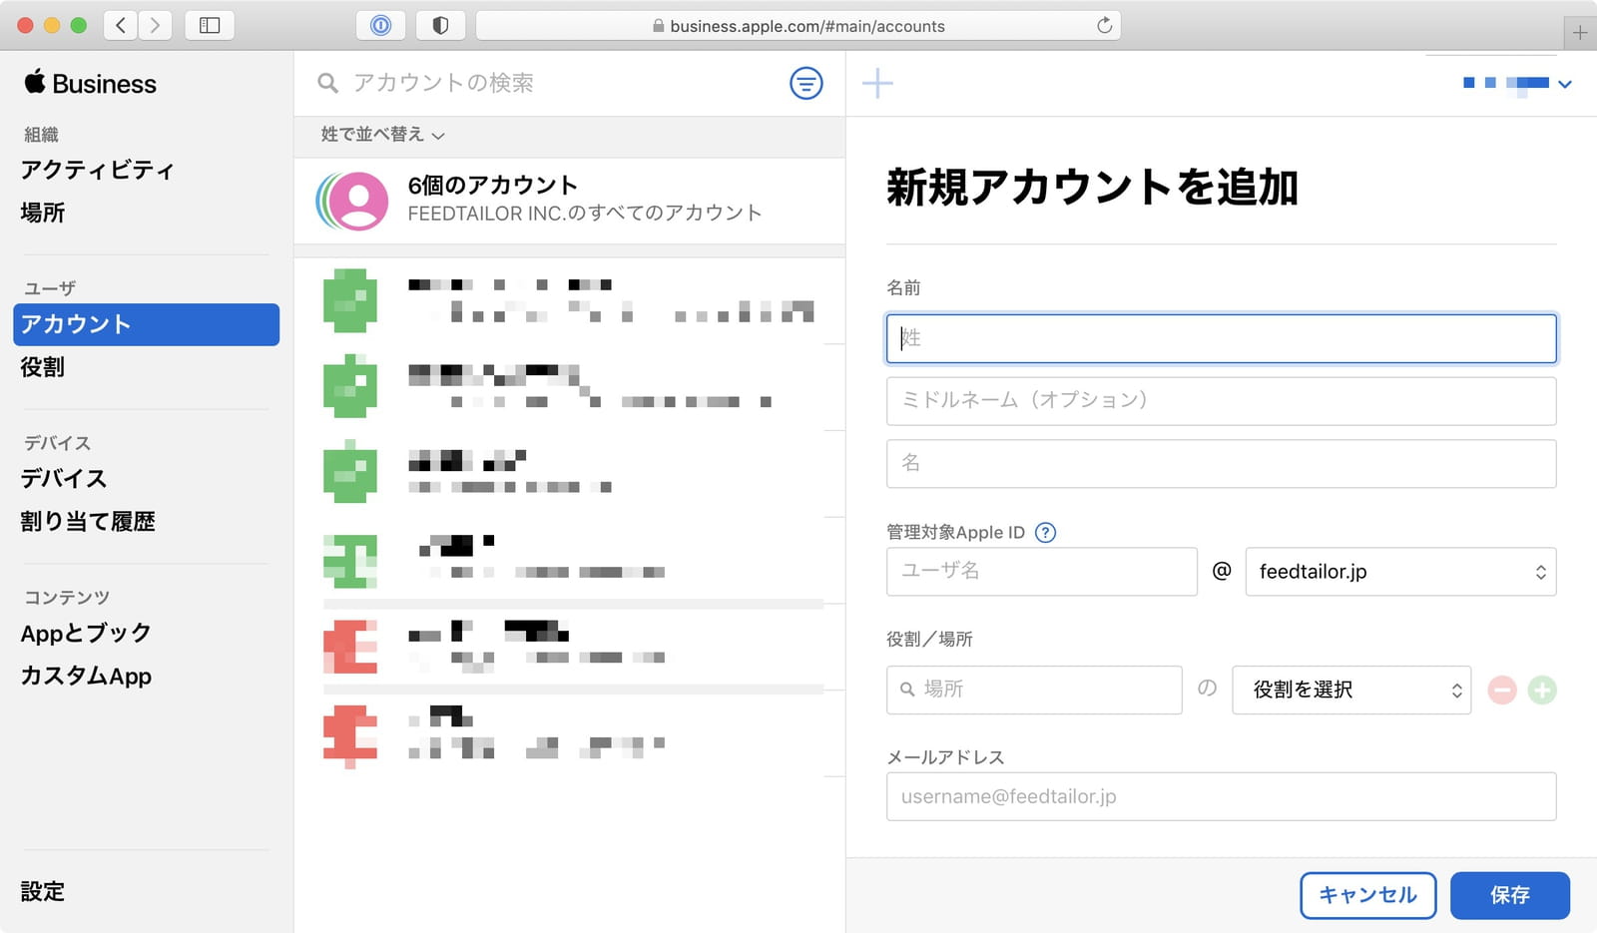
Task: Click the 場所 location search field
Action: point(1034,690)
